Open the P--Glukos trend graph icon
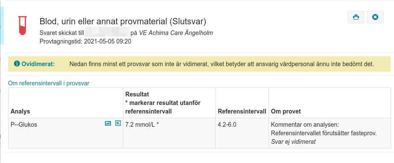Viewport: 394px width, 163px height. point(108,123)
